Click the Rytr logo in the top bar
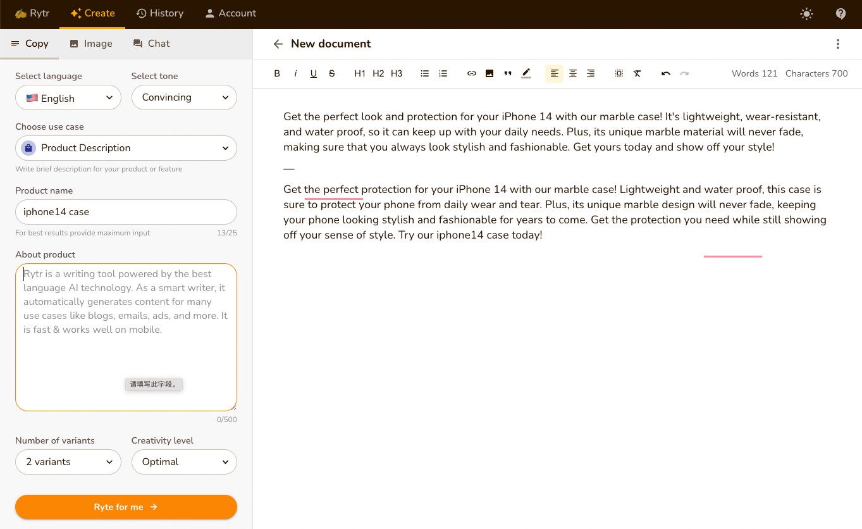Viewport: 862px width, 529px height. [x=32, y=13]
